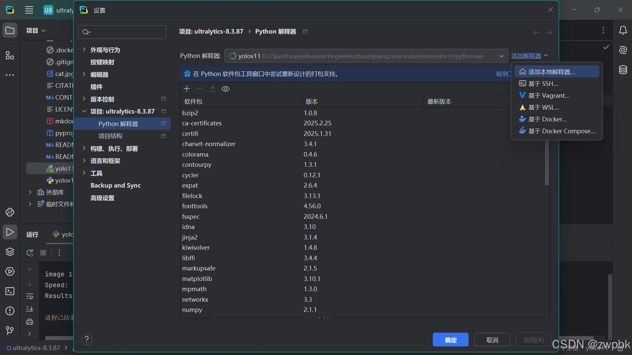This screenshot has width=632, height=355.
Task: Open 插件 settings page
Action: pyautogui.click(x=96, y=87)
